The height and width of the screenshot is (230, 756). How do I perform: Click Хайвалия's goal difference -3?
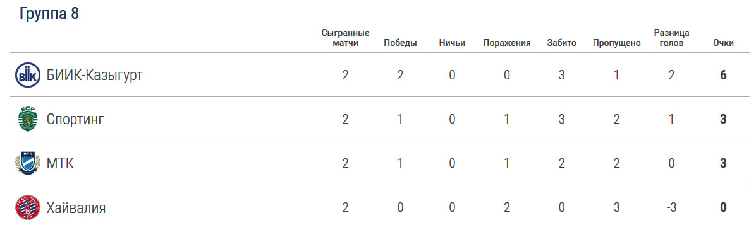[x=671, y=208]
